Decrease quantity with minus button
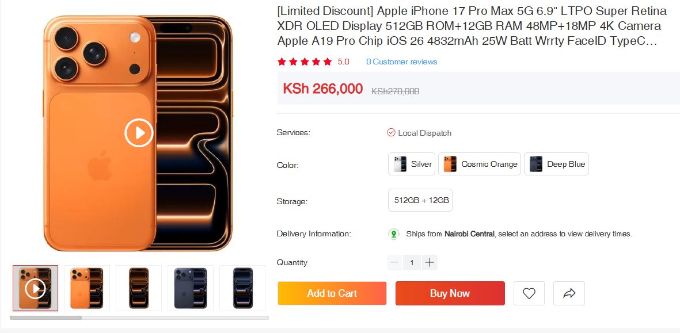680x333 pixels. point(394,263)
